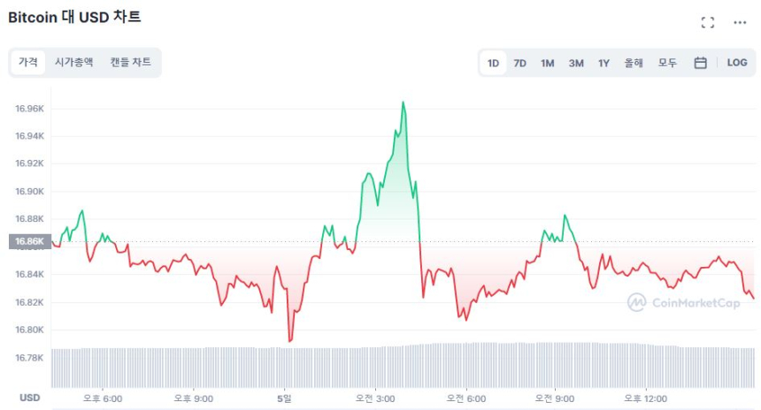Open the three-dot more options menu
The image size is (761, 410).
740,22
